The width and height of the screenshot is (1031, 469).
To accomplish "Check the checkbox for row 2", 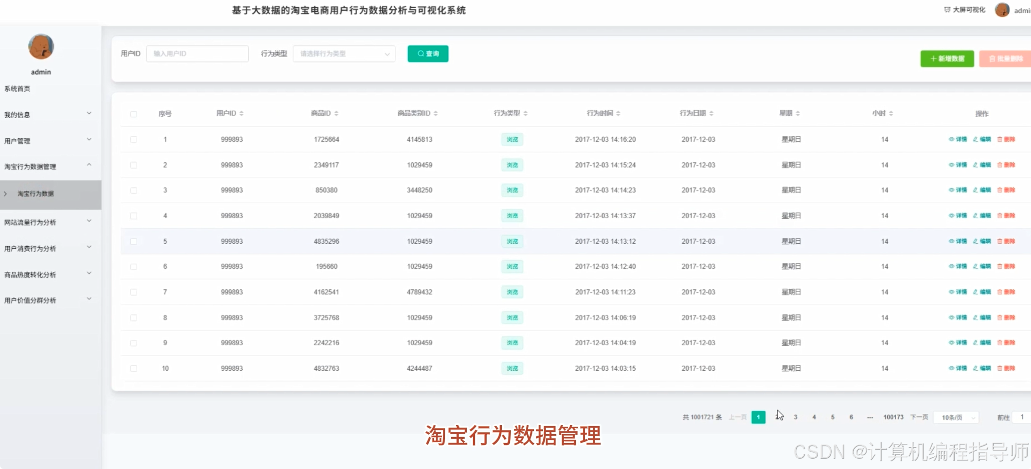I will click(134, 165).
